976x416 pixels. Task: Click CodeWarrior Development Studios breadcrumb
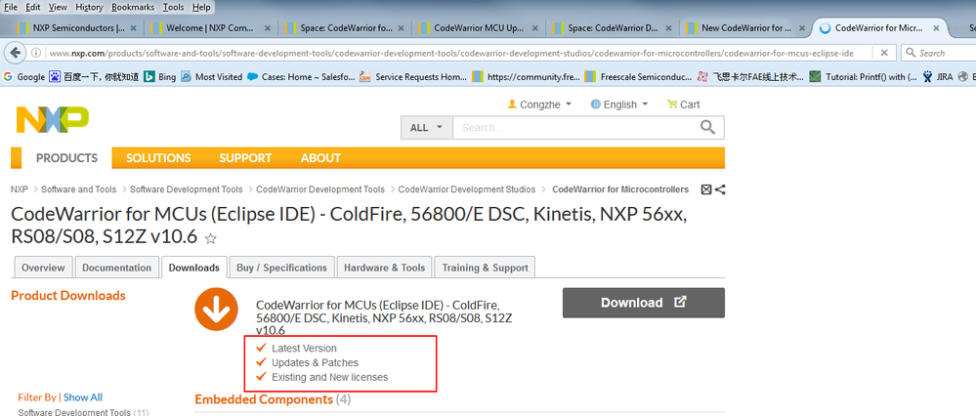point(467,189)
